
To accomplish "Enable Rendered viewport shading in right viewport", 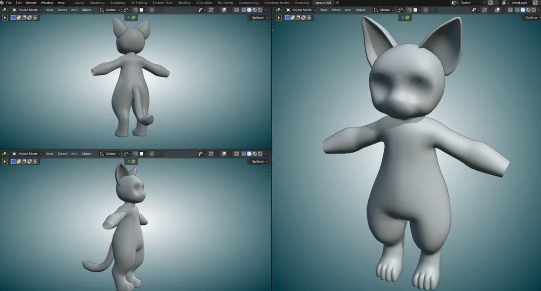I will click(x=533, y=10).
